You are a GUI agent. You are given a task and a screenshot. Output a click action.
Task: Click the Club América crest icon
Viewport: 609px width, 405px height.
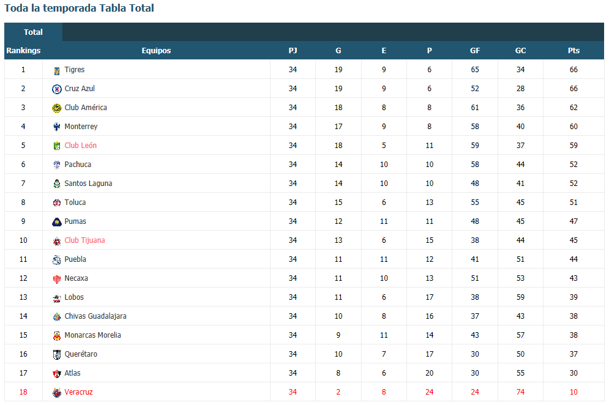(57, 108)
